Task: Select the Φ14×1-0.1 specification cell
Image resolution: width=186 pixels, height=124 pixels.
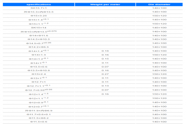Action: pyautogui.click(x=39, y=63)
